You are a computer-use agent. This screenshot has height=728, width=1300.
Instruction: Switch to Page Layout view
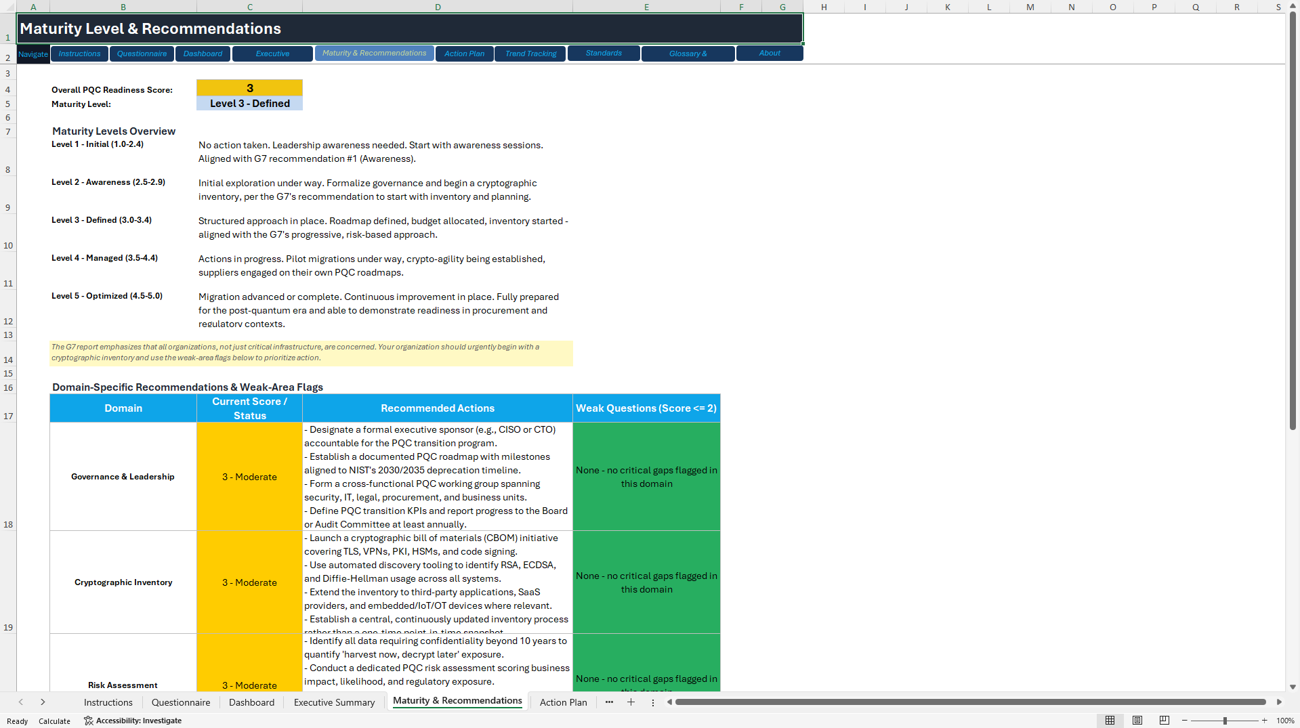pos(1137,721)
